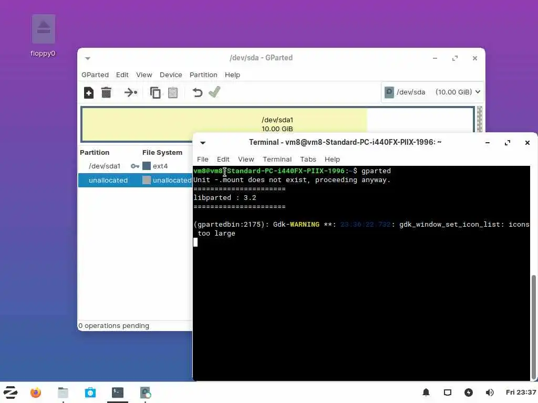The image size is (538, 403).
Task: Open Terminal's Edit menu
Action: click(x=223, y=160)
